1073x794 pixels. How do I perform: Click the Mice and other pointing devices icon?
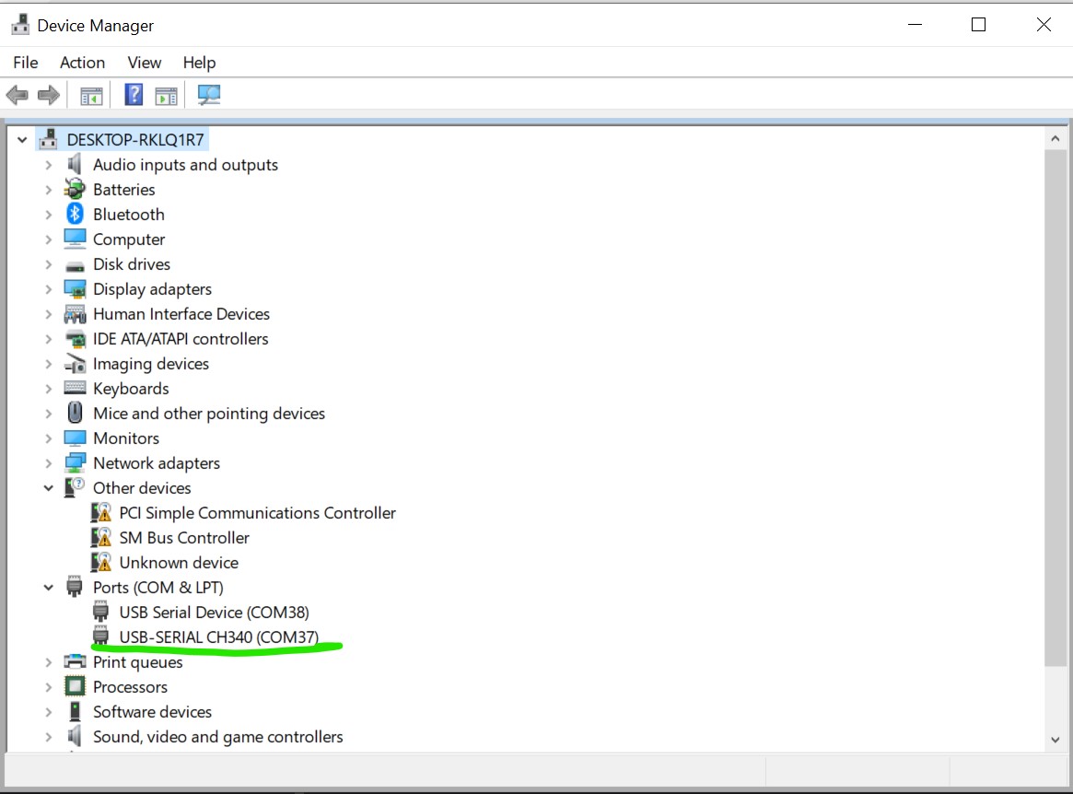[x=75, y=413]
